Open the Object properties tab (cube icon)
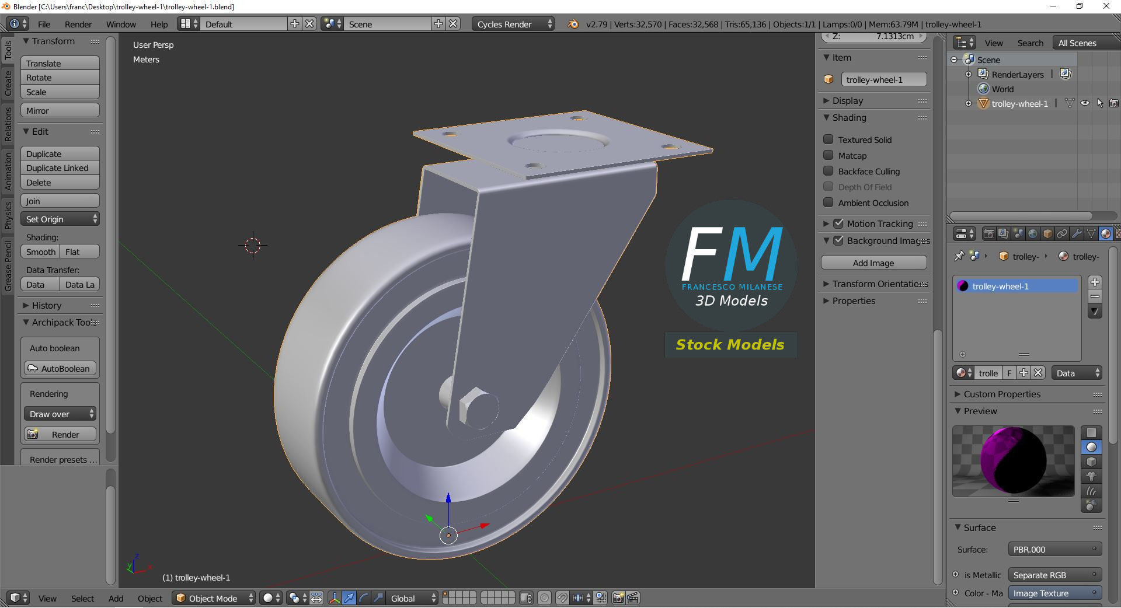This screenshot has height=608, width=1121. point(1047,234)
